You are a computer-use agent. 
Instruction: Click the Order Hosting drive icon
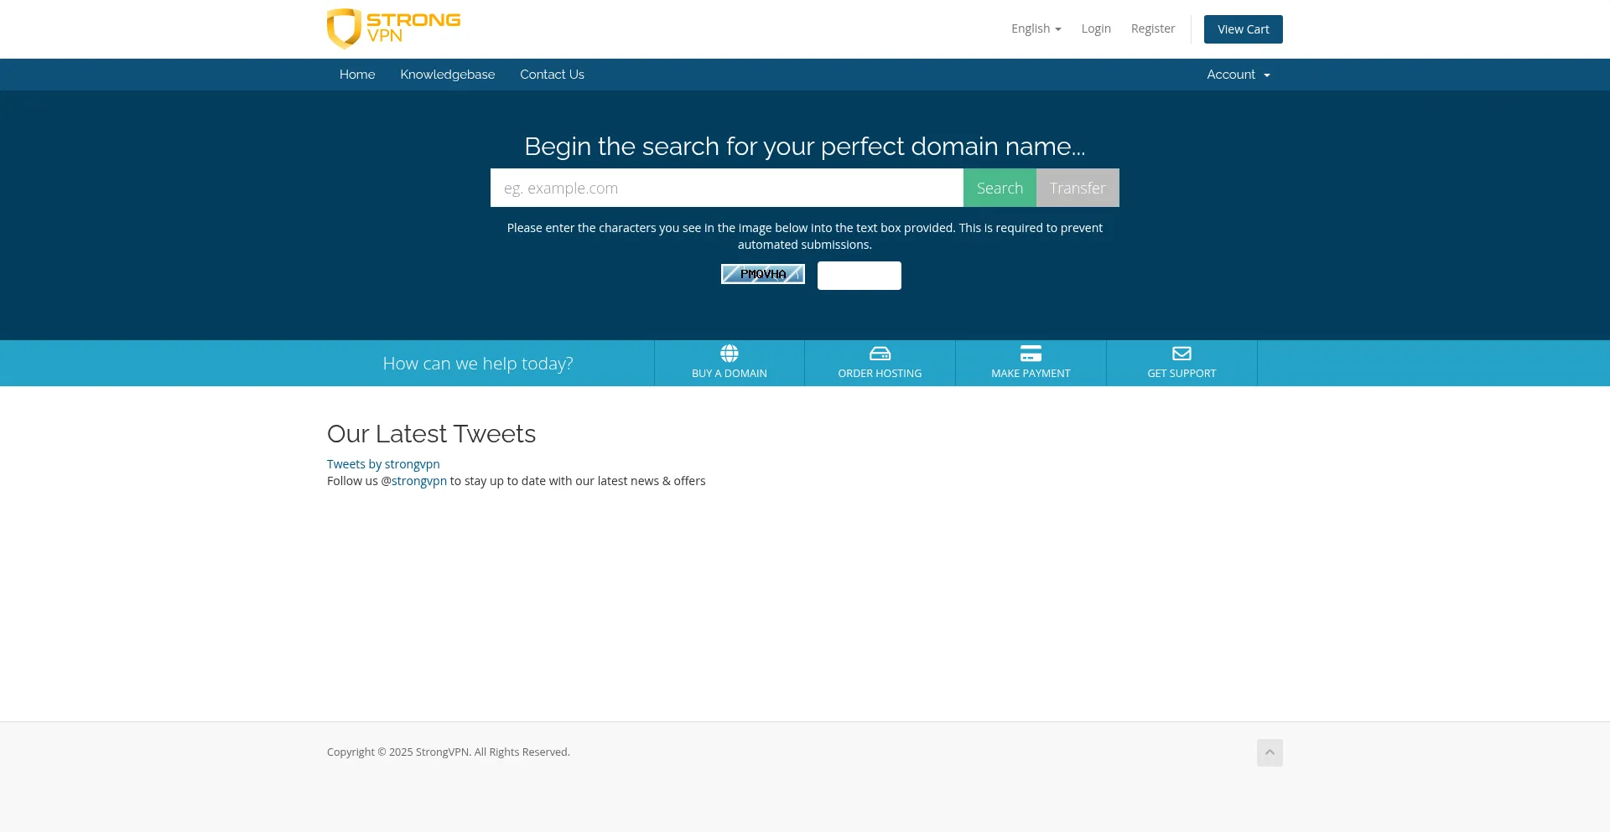(x=880, y=354)
